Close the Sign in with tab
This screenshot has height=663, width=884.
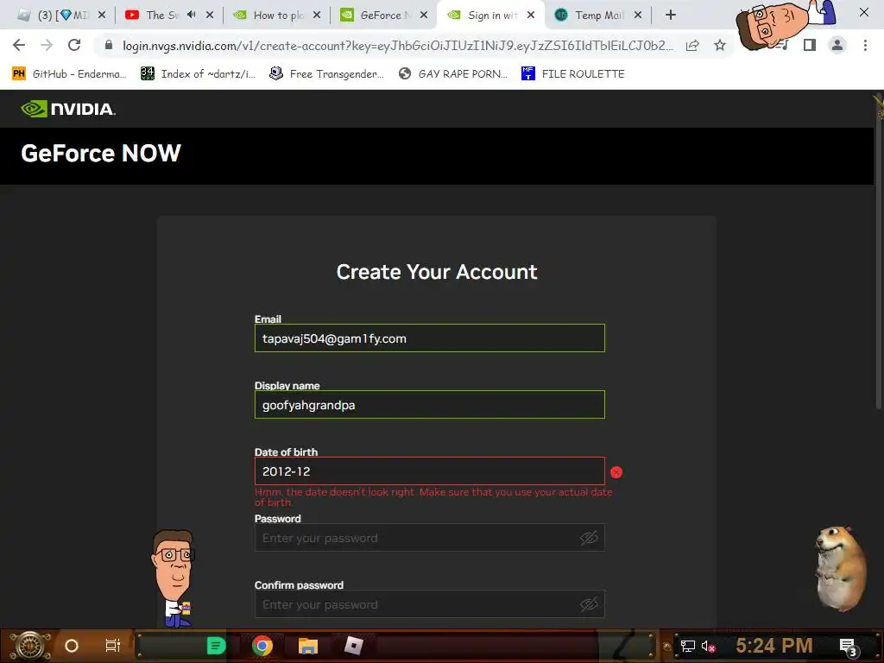click(x=531, y=16)
